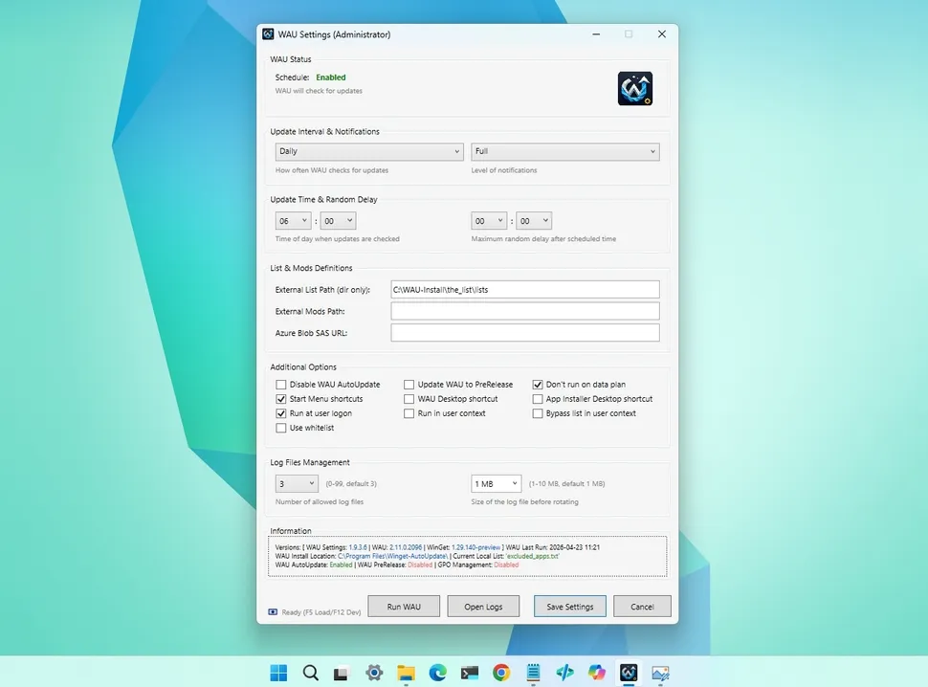Open the Full notification level dropdown

[564, 151]
